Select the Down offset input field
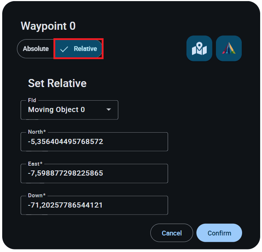The image size is (262, 252). (x=94, y=205)
